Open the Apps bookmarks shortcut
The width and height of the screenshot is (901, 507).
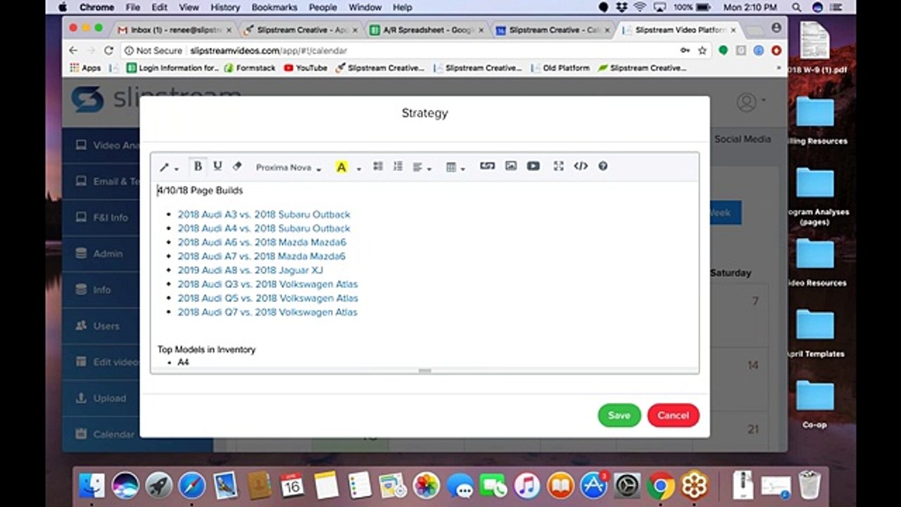click(x=85, y=68)
